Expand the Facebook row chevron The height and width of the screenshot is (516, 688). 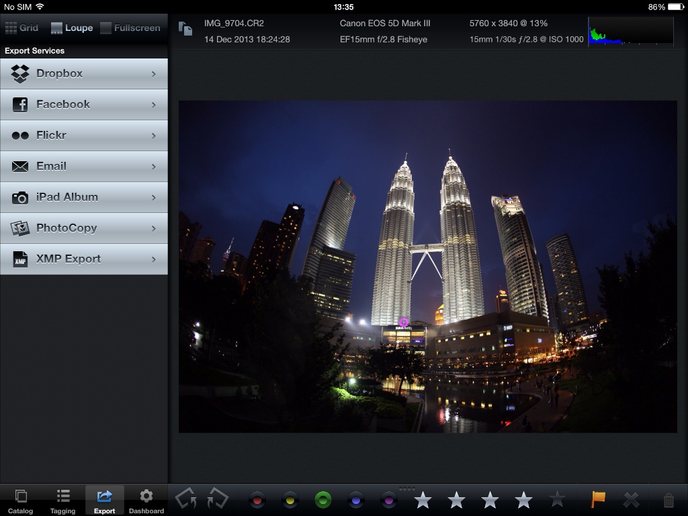tap(154, 104)
